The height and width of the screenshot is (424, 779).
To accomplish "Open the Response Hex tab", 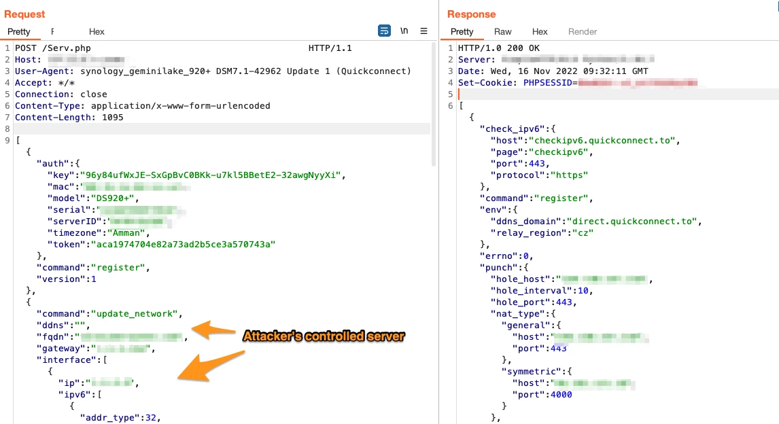I will (540, 31).
